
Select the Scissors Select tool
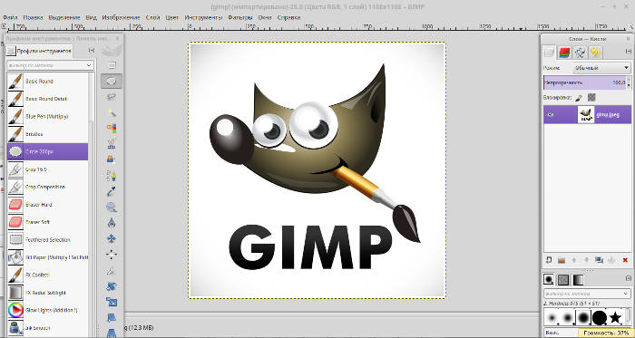pos(112,144)
